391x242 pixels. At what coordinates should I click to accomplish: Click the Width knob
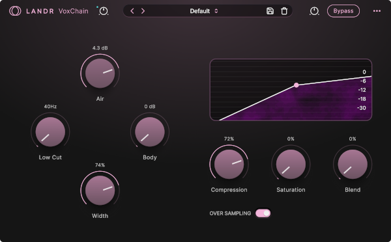[100, 191]
